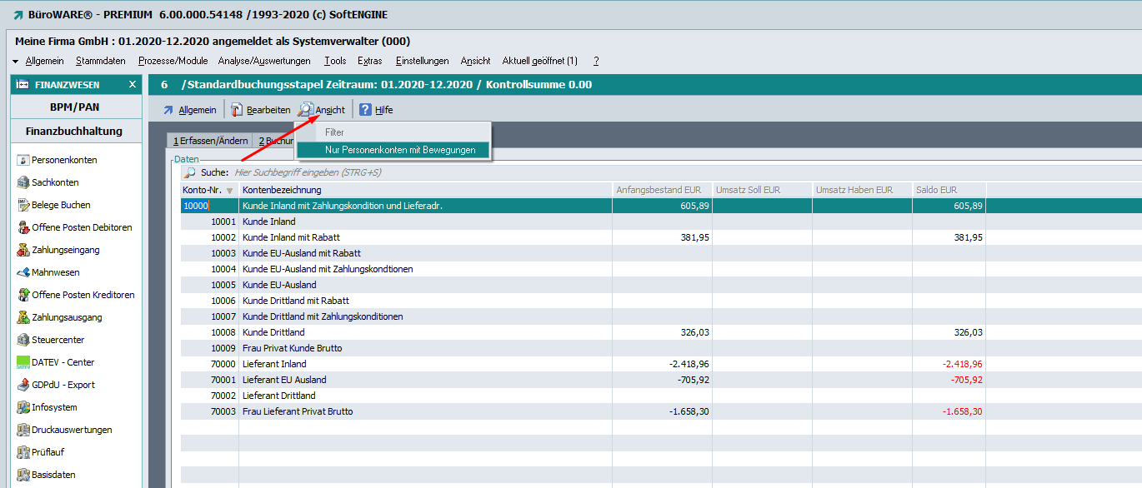Click the Hilfe toolbar button
Viewport: 1142px width, 488px height.
tap(376, 110)
